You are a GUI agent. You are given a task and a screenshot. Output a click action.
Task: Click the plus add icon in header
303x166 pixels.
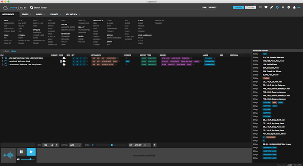point(283,7)
